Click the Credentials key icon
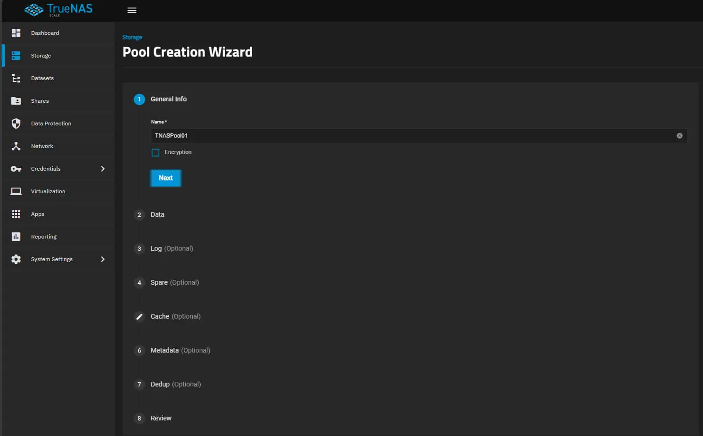Image resolution: width=703 pixels, height=436 pixels. [x=16, y=169]
